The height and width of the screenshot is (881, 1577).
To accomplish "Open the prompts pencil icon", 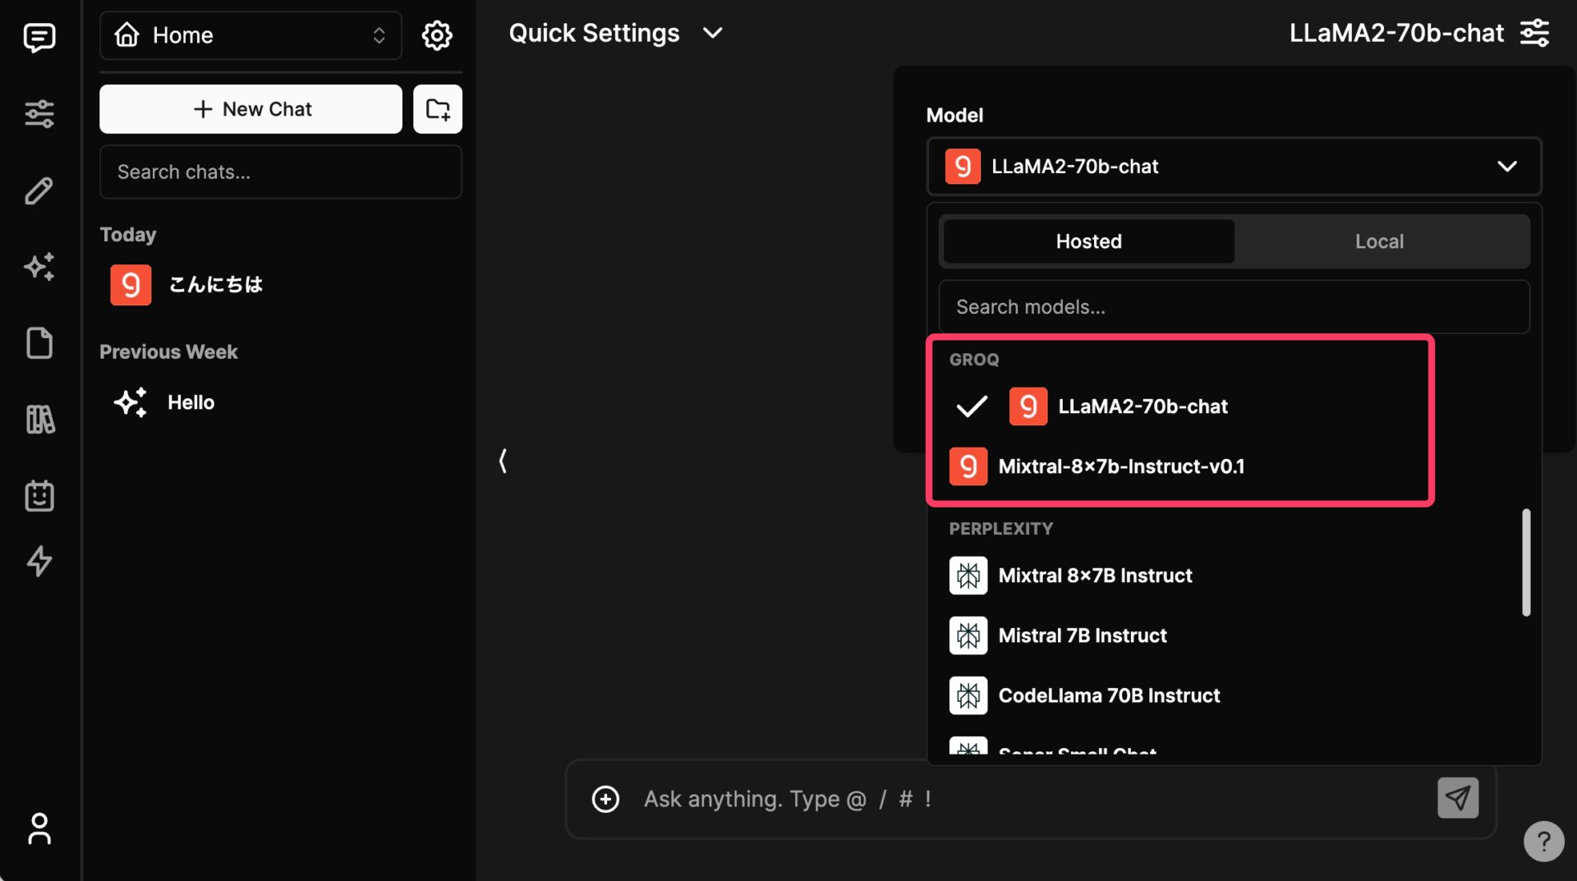I will tap(39, 190).
